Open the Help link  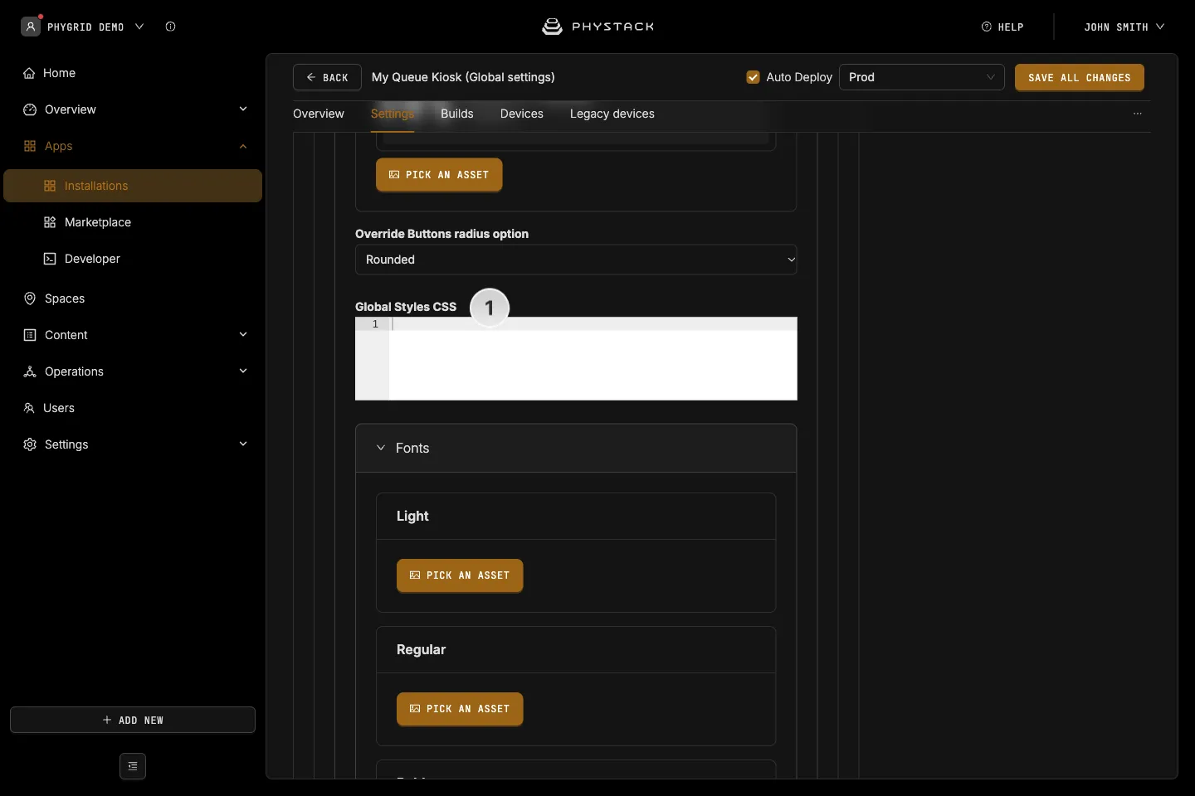(1002, 27)
